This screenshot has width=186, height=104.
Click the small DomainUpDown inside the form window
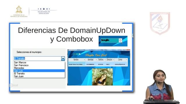(76, 54)
